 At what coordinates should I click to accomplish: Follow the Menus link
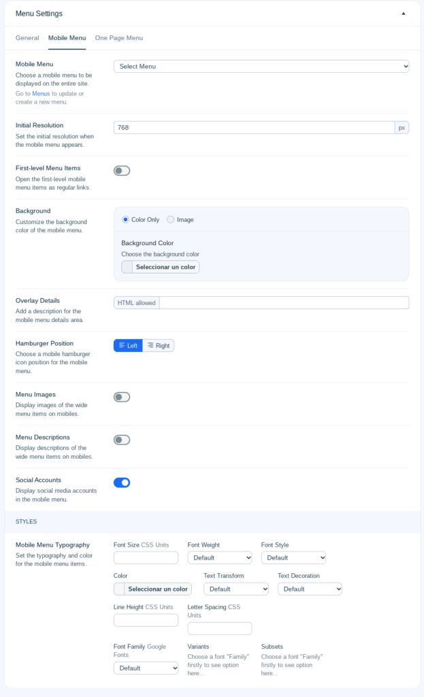point(41,94)
